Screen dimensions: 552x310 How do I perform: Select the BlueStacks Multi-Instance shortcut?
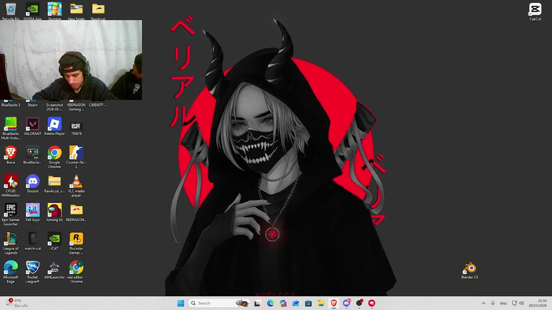pos(11,128)
